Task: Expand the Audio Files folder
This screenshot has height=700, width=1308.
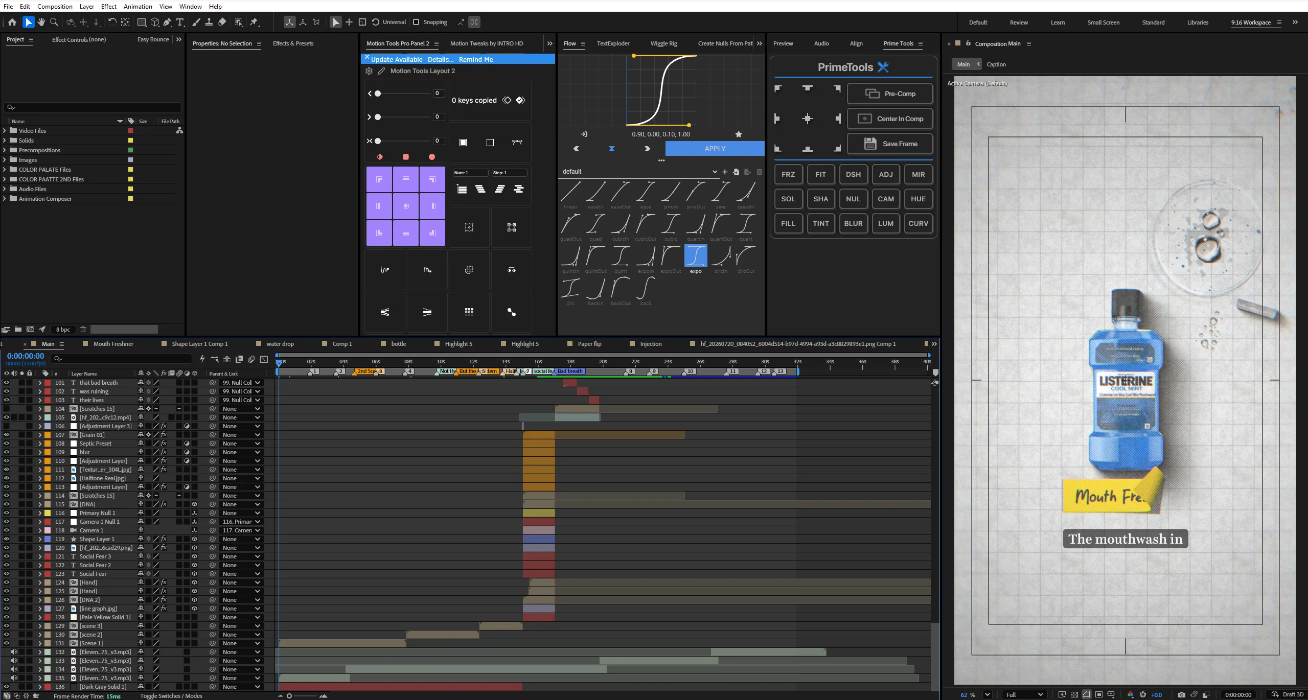Action: click(5, 189)
